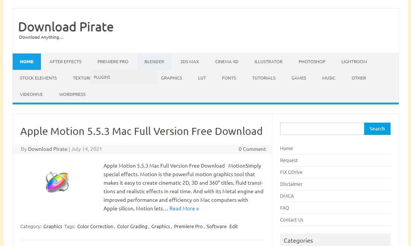The width and height of the screenshot is (411, 246).
Task: Focus the search text field
Action: tap(322, 129)
